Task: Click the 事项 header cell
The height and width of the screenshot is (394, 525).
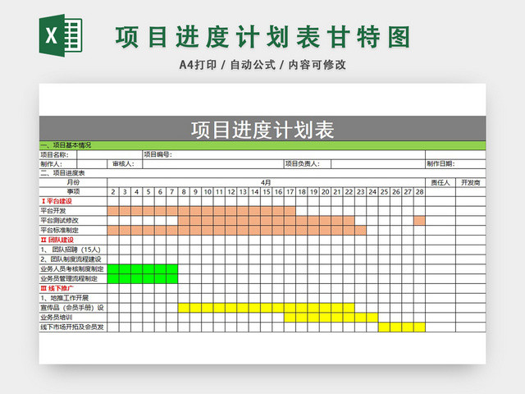Action: pyautogui.click(x=73, y=192)
